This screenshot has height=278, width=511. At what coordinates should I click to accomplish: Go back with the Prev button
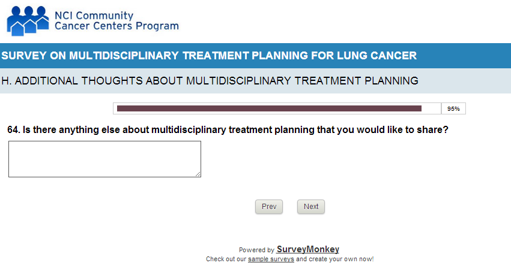point(269,207)
